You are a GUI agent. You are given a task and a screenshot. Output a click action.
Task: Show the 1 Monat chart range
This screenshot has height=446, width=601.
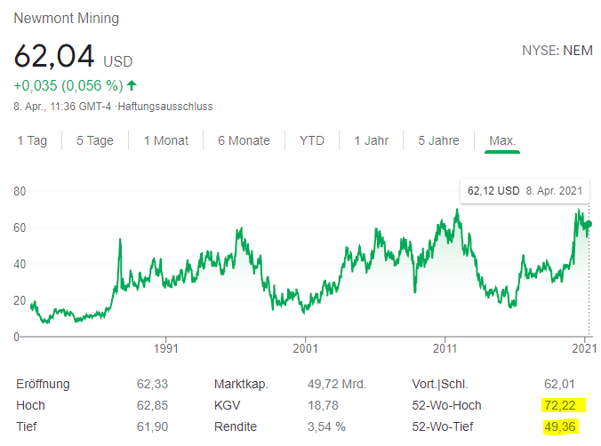click(166, 140)
